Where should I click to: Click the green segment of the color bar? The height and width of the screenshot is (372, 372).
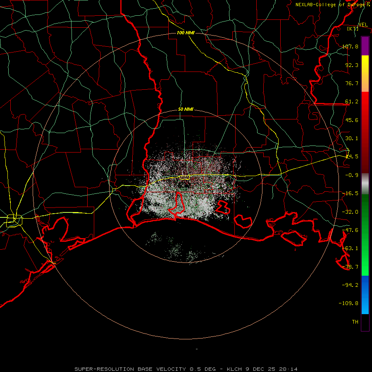(x=365, y=235)
